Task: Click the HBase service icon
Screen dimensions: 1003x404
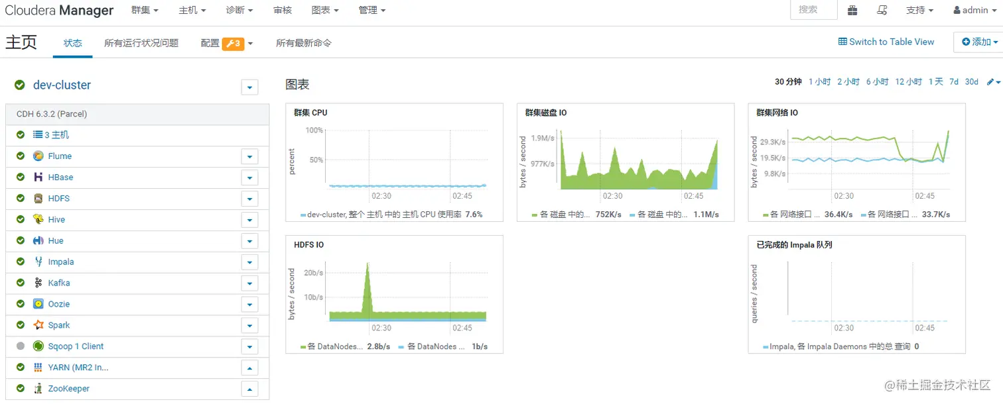Action: 38,177
